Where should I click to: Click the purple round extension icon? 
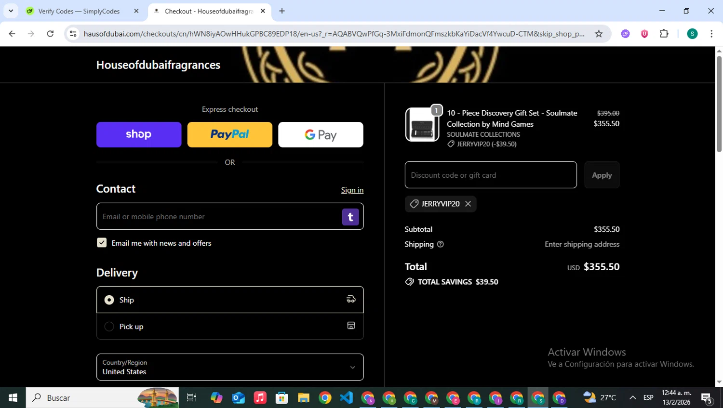coord(625,34)
